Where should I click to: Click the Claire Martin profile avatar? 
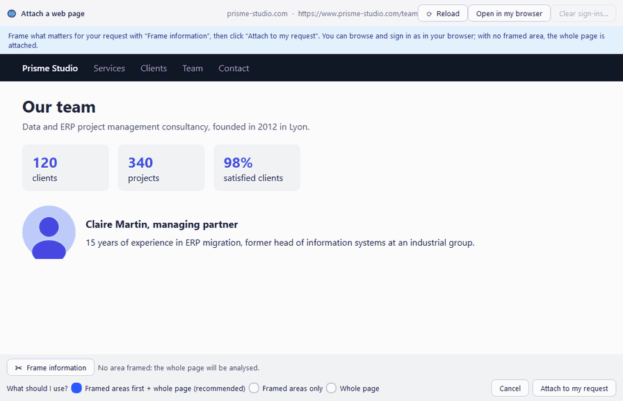pos(49,233)
